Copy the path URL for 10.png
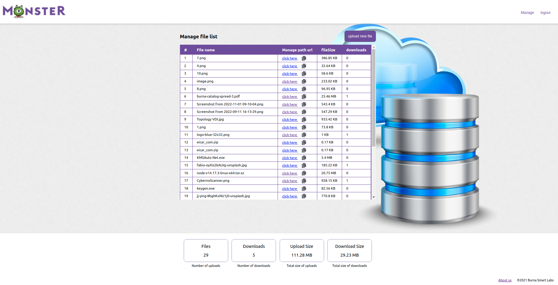 (304, 73)
